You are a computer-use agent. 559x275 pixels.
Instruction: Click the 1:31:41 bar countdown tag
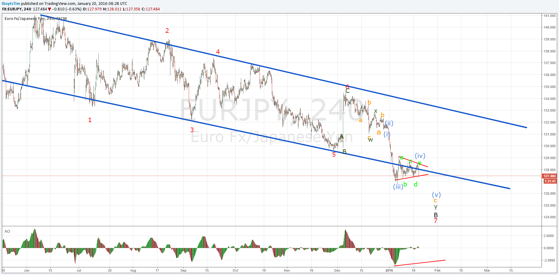[549, 181]
